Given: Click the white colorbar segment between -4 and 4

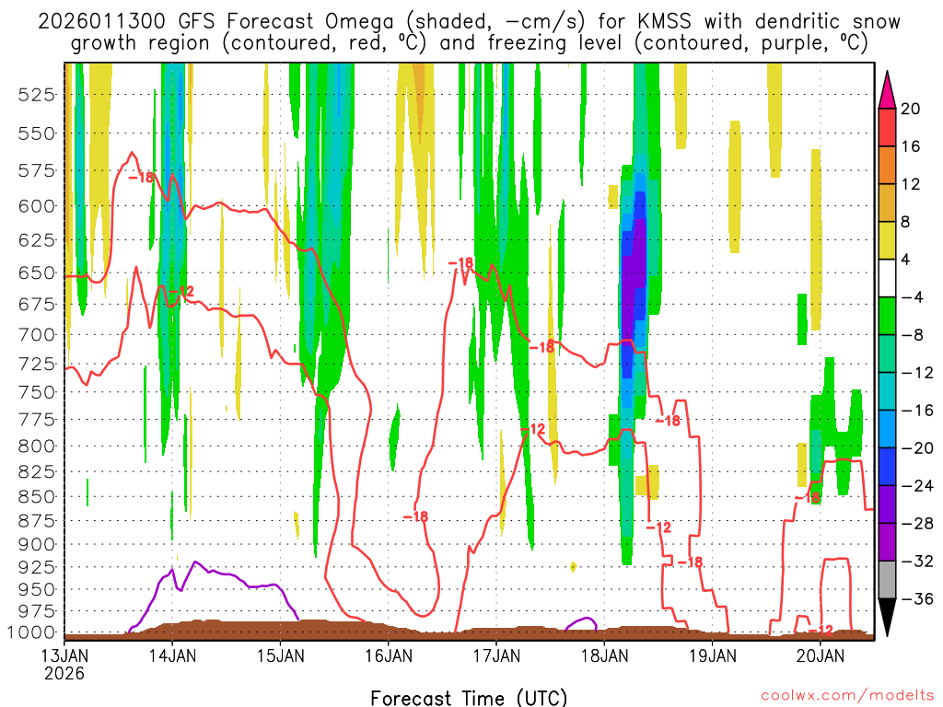Looking at the screenshot, I should (888, 278).
